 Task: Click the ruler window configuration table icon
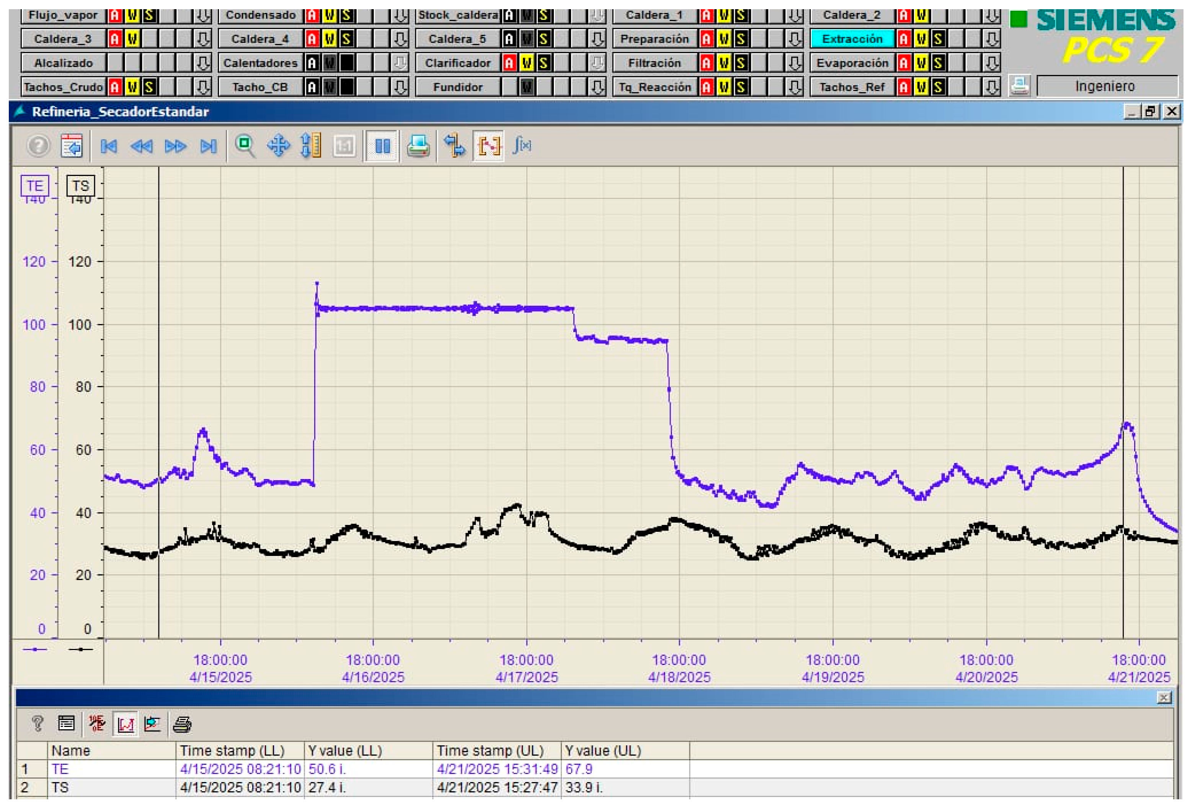click(x=67, y=724)
